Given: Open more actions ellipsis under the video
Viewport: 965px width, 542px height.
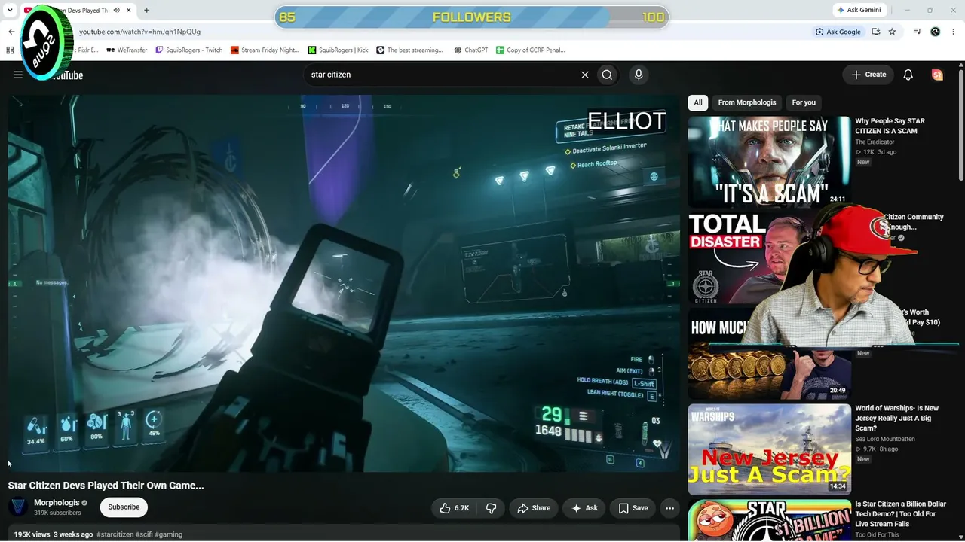Looking at the screenshot, I should pos(669,508).
